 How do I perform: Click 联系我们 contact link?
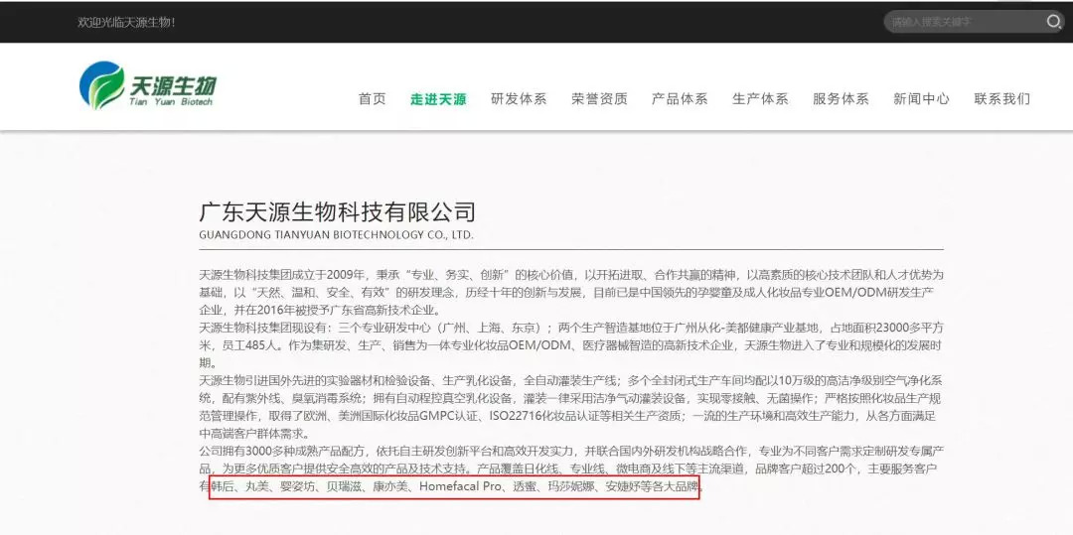(1001, 99)
